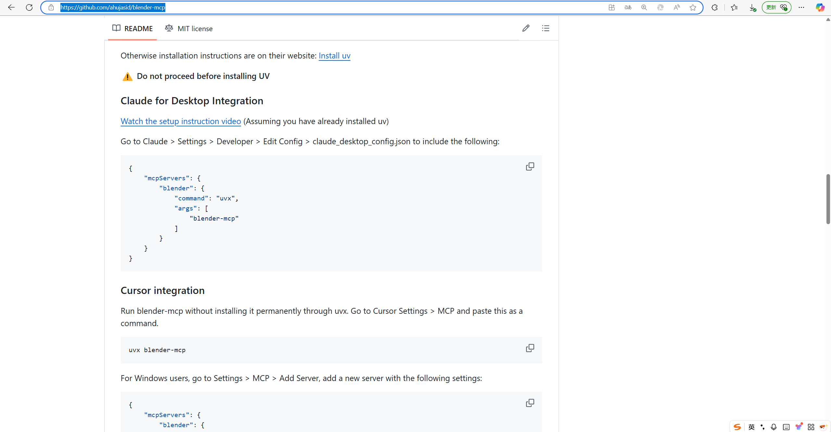
Task: Switch to the README tab
Action: [132, 29]
